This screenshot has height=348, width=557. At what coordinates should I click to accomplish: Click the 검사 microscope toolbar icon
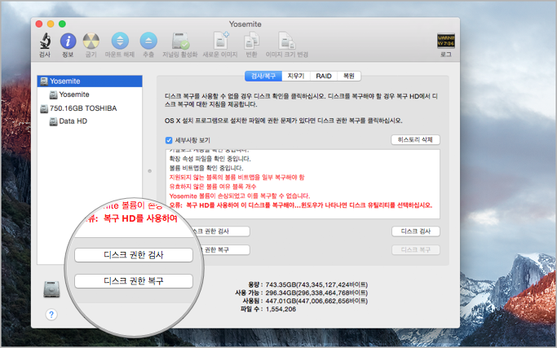[45, 42]
